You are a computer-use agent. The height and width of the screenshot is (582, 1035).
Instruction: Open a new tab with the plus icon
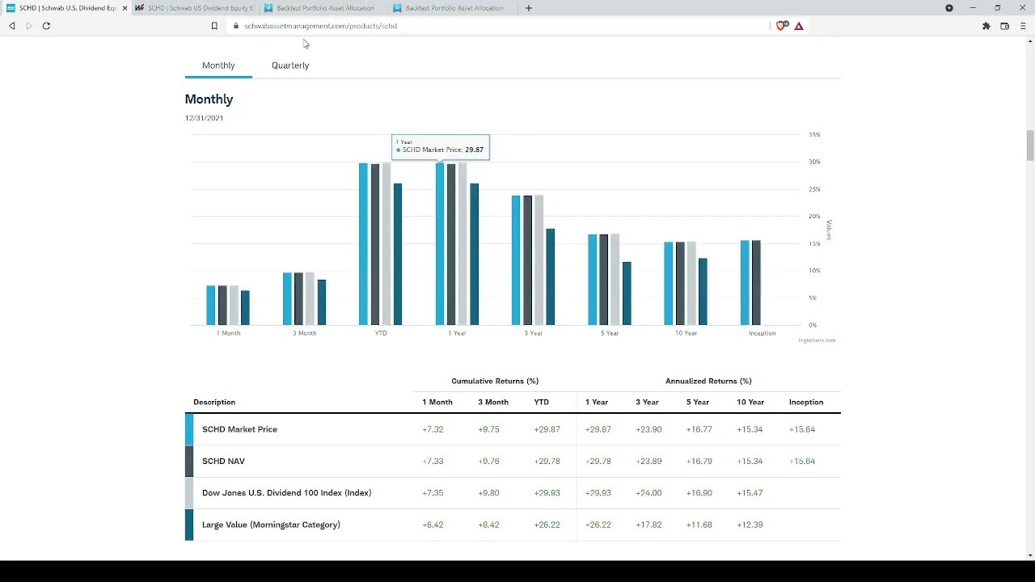tap(529, 8)
